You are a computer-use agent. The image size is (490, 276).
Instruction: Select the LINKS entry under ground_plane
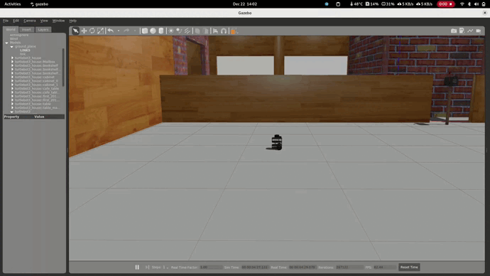pyautogui.click(x=25, y=50)
